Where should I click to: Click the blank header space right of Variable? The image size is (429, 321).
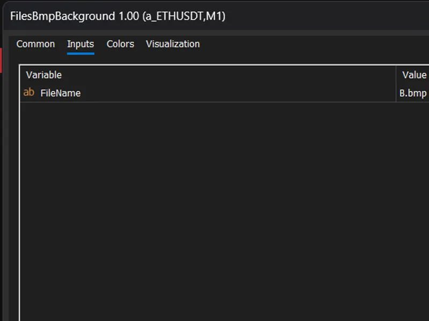tap(228, 75)
